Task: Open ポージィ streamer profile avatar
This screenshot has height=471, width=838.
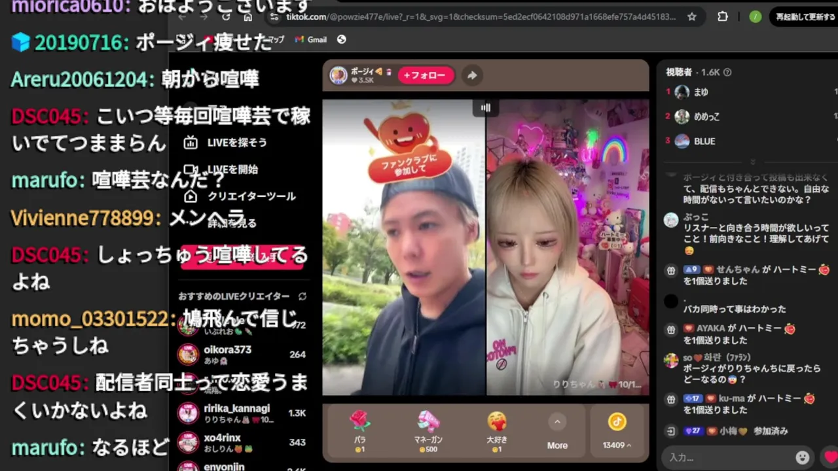Action: (338, 75)
